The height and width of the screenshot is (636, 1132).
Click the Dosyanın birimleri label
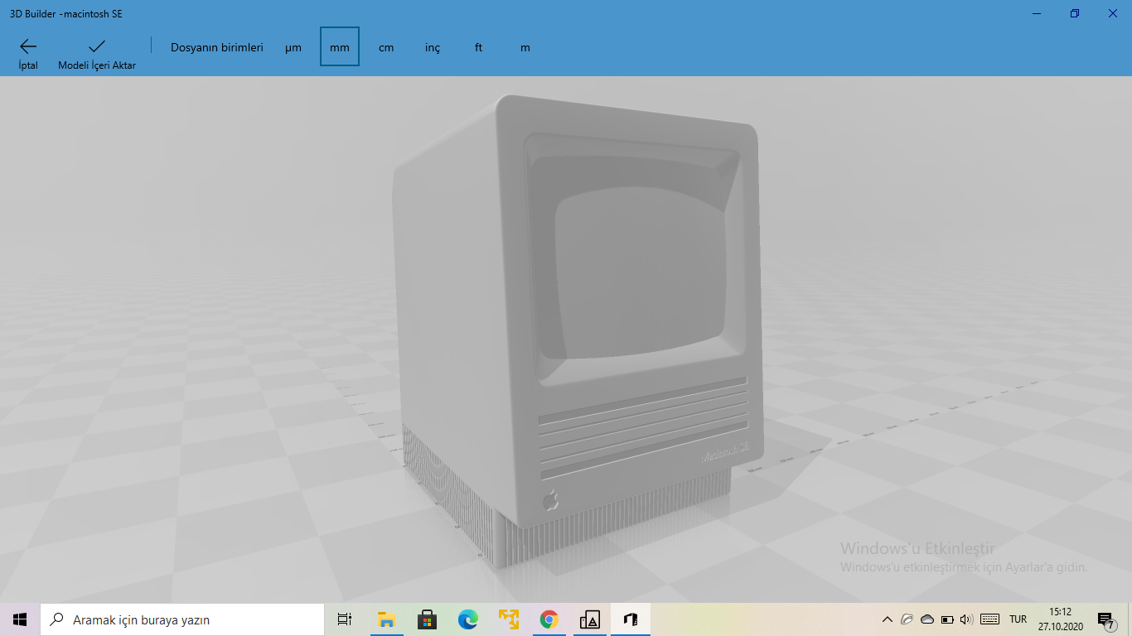tap(217, 47)
